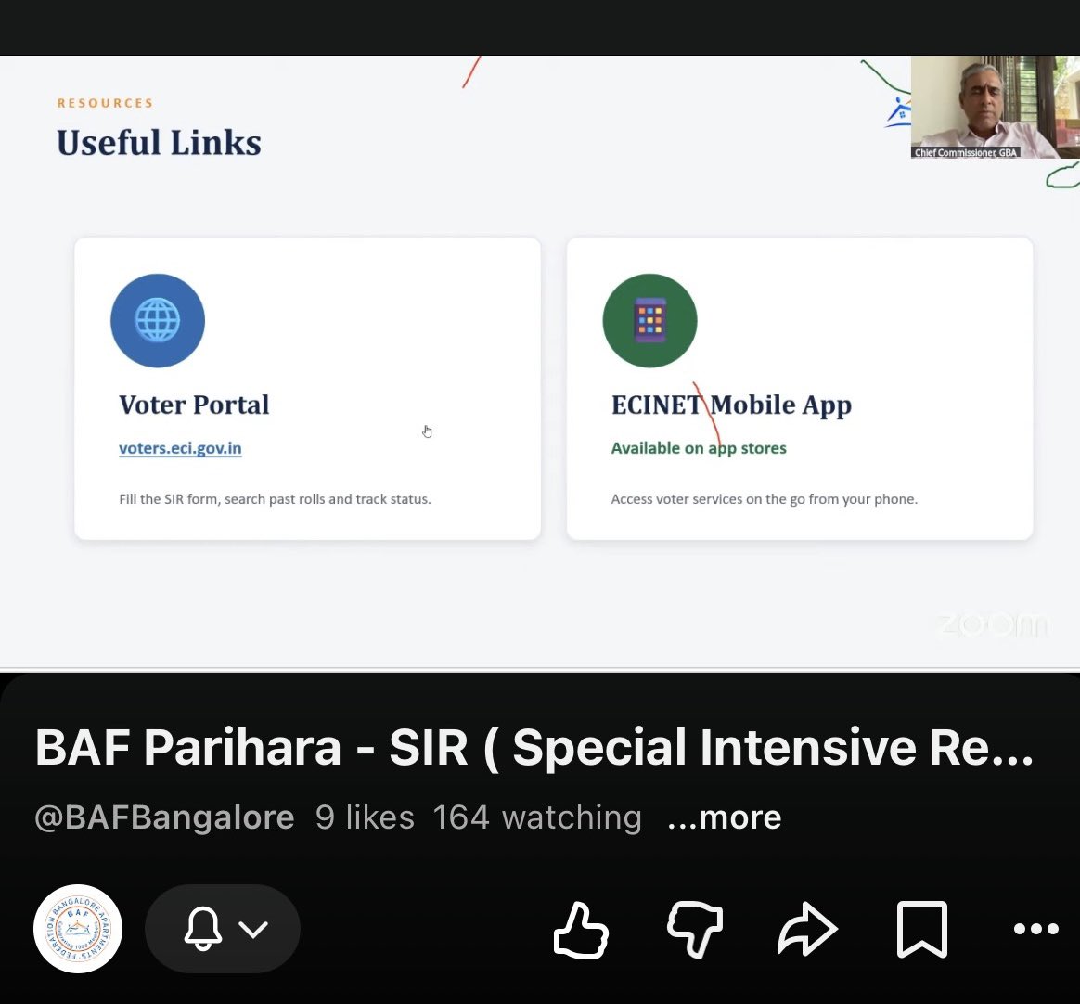This screenshot has width=1080, height=1004.
Task: Save video with bookmark icon
Action: pos(921,930)
